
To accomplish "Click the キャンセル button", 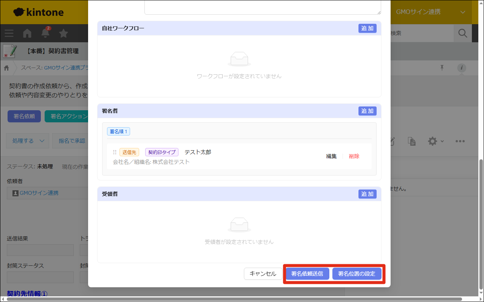I will 263,274.
